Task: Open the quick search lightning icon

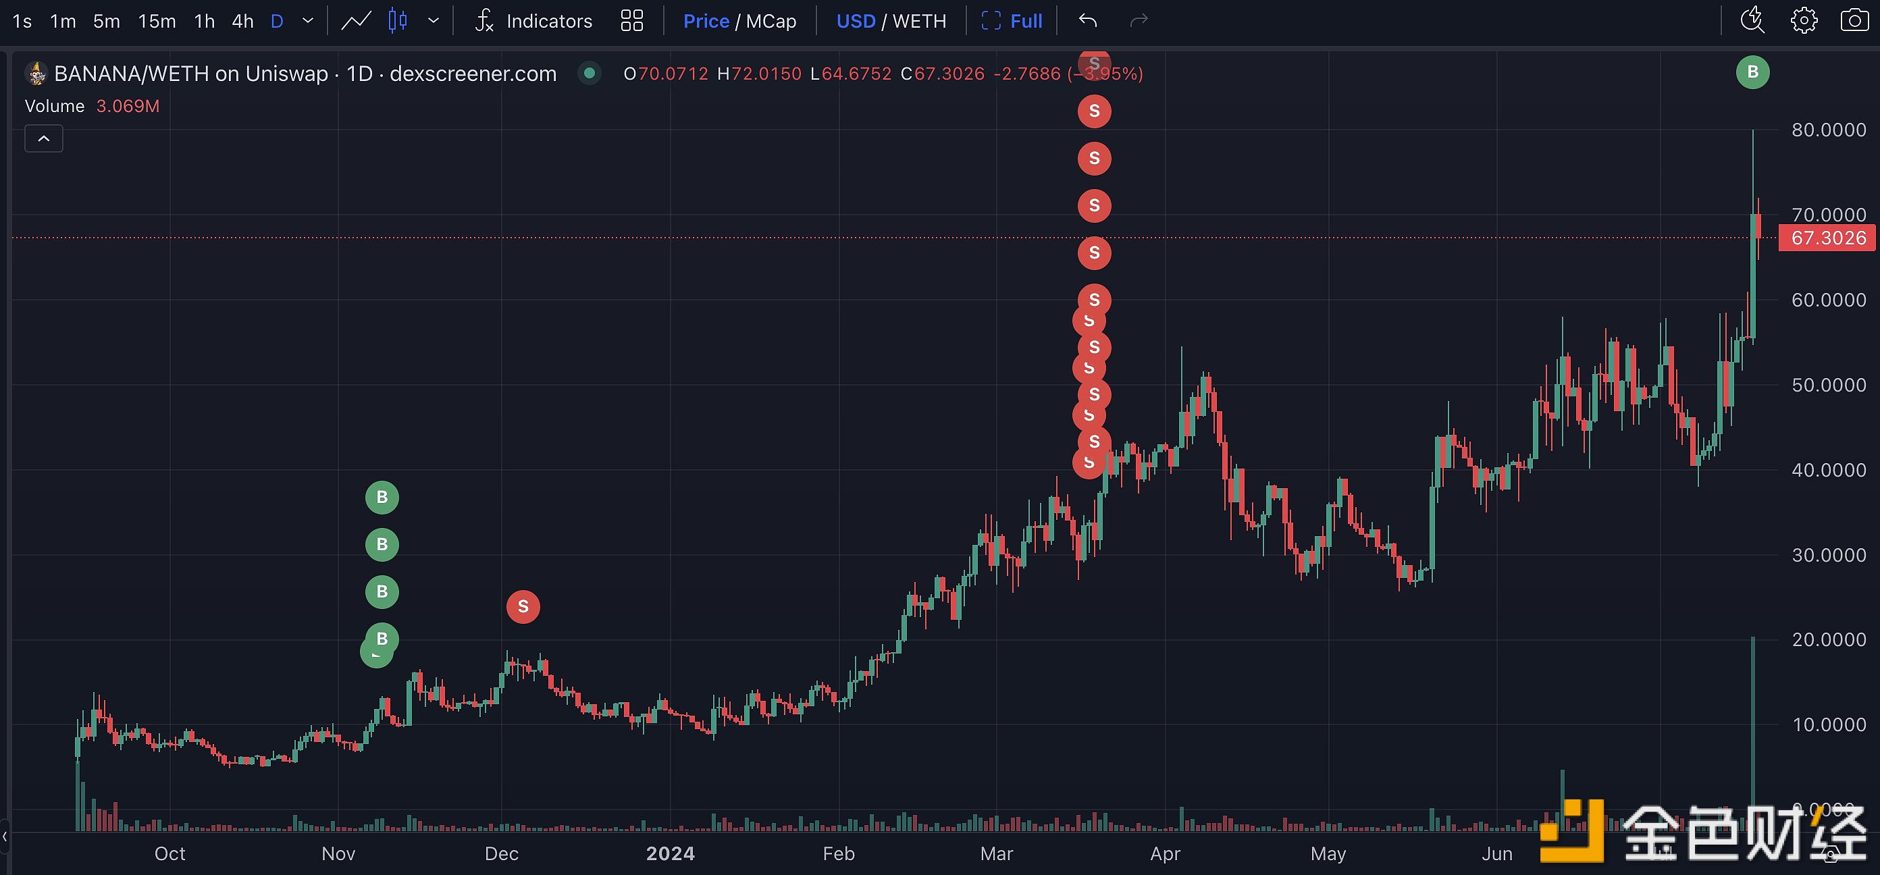Action: point(1752,20)
